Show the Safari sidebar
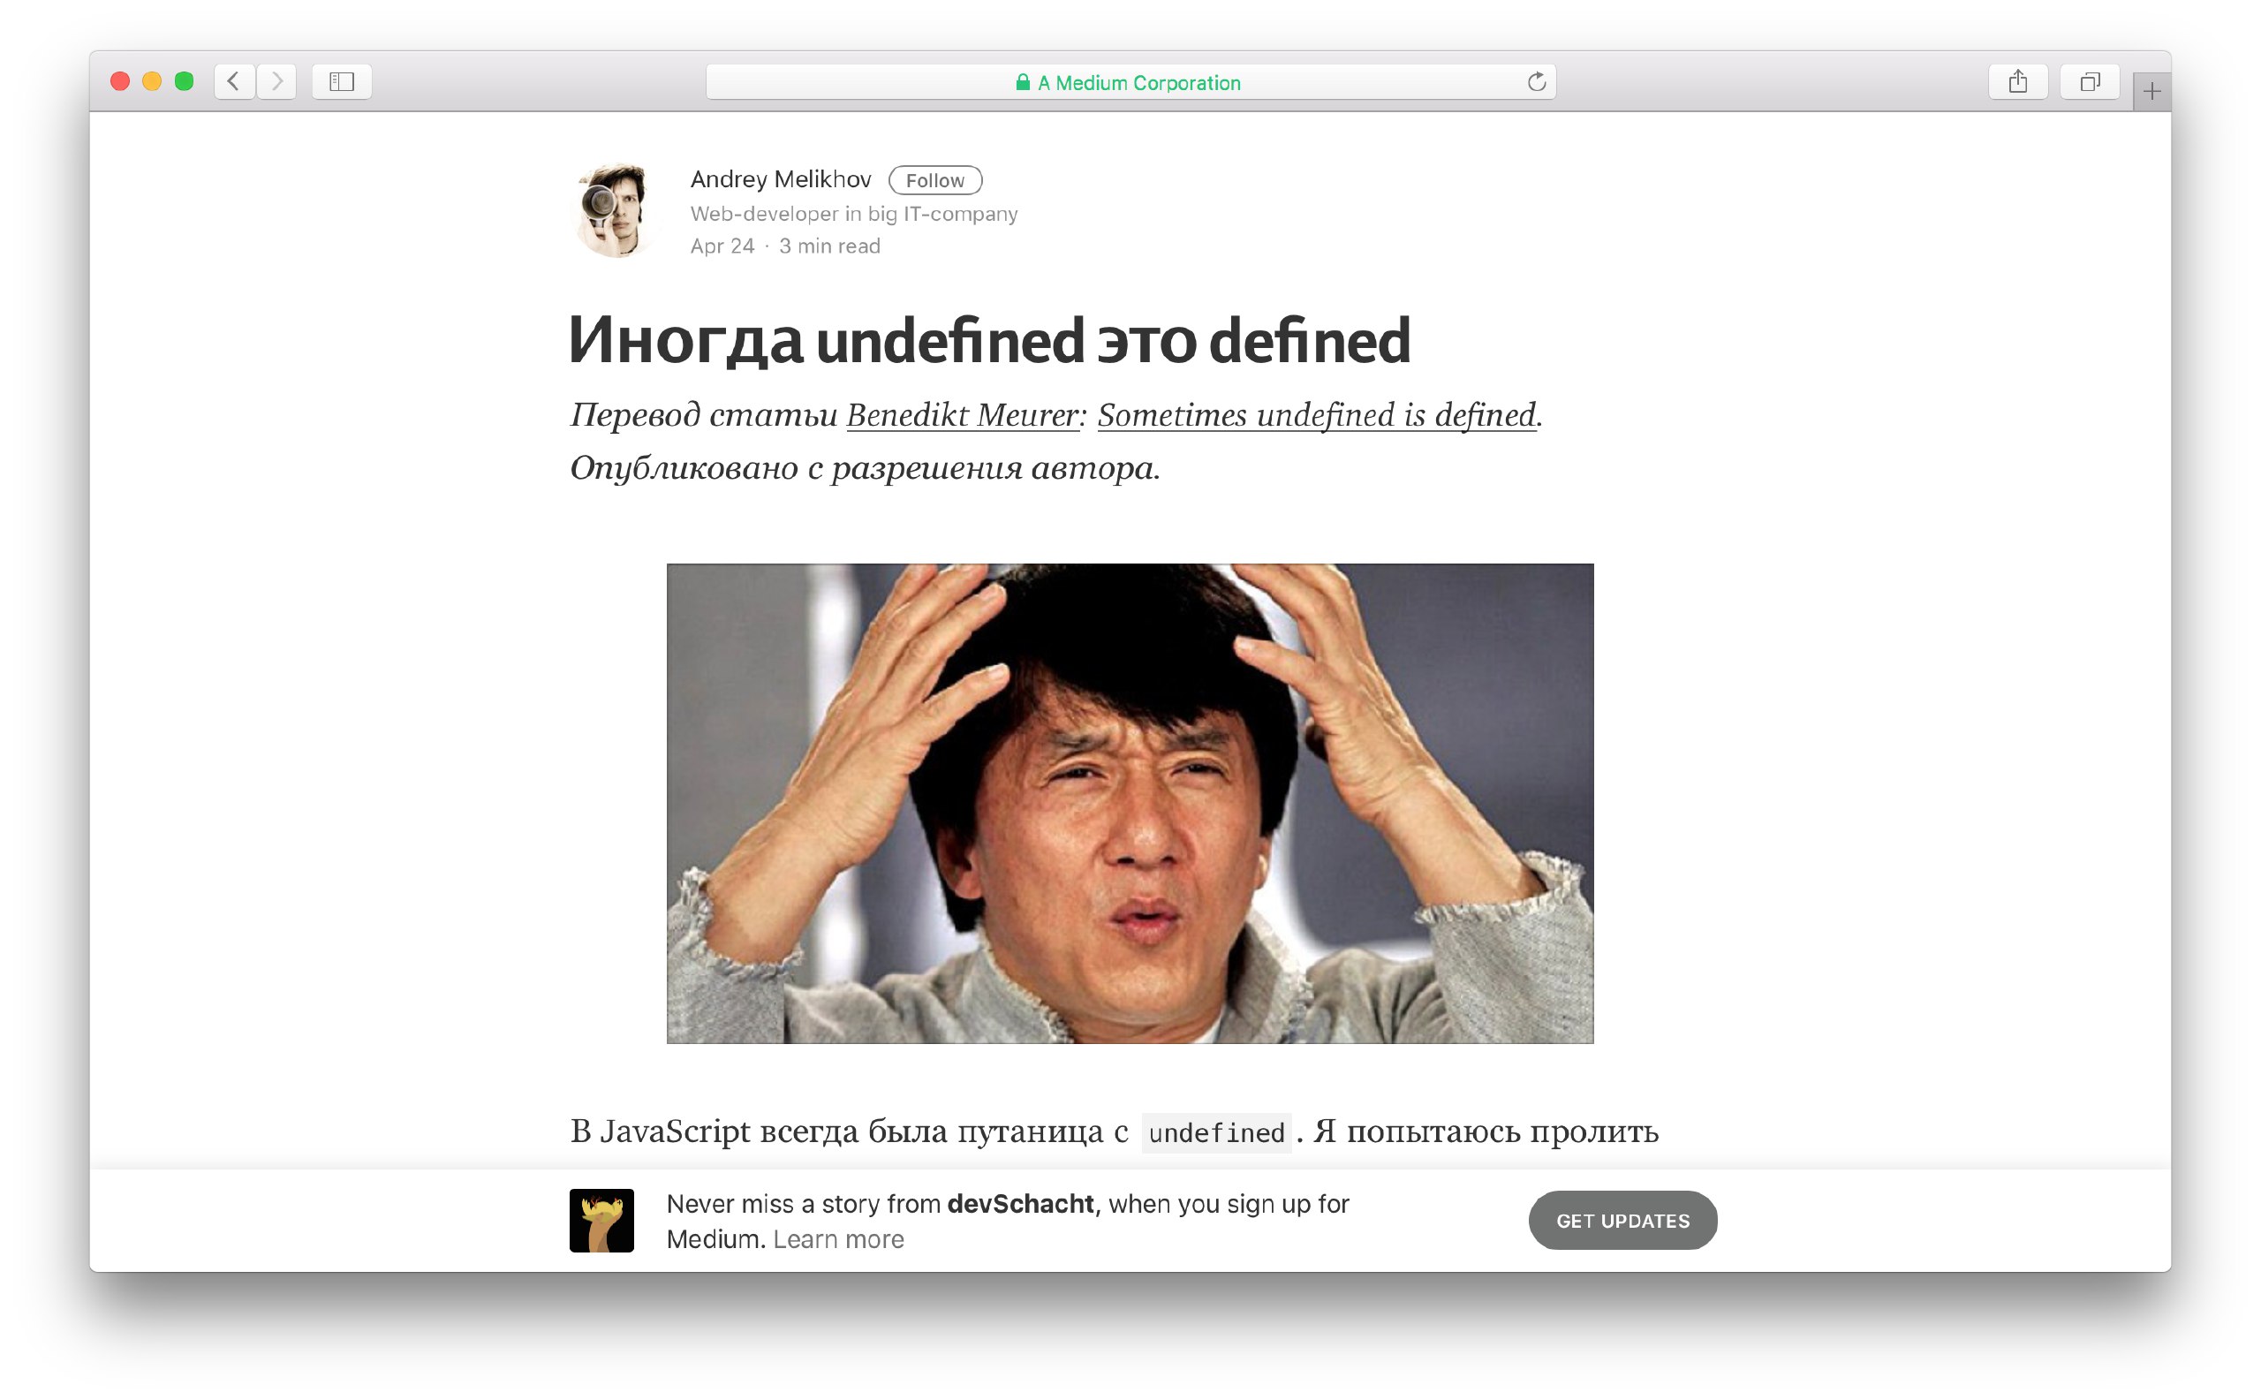 click(x=342, y=81)
